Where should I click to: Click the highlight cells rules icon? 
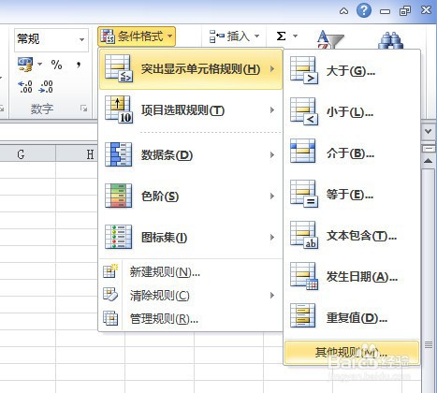(x=119, y=68)
